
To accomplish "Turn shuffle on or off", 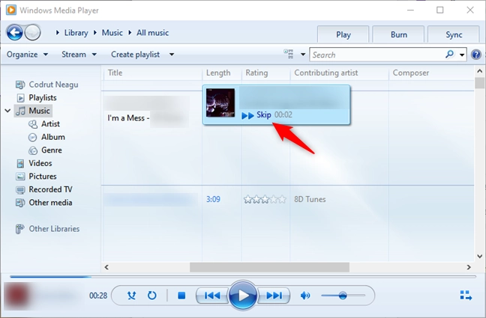I will click(x=131, y=296).
